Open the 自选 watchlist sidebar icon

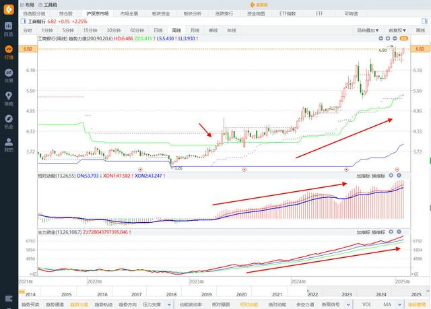point(8,28)
